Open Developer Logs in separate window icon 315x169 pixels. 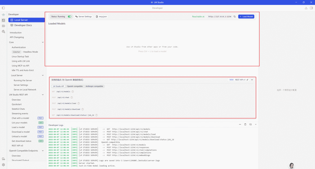coord(251,124)
